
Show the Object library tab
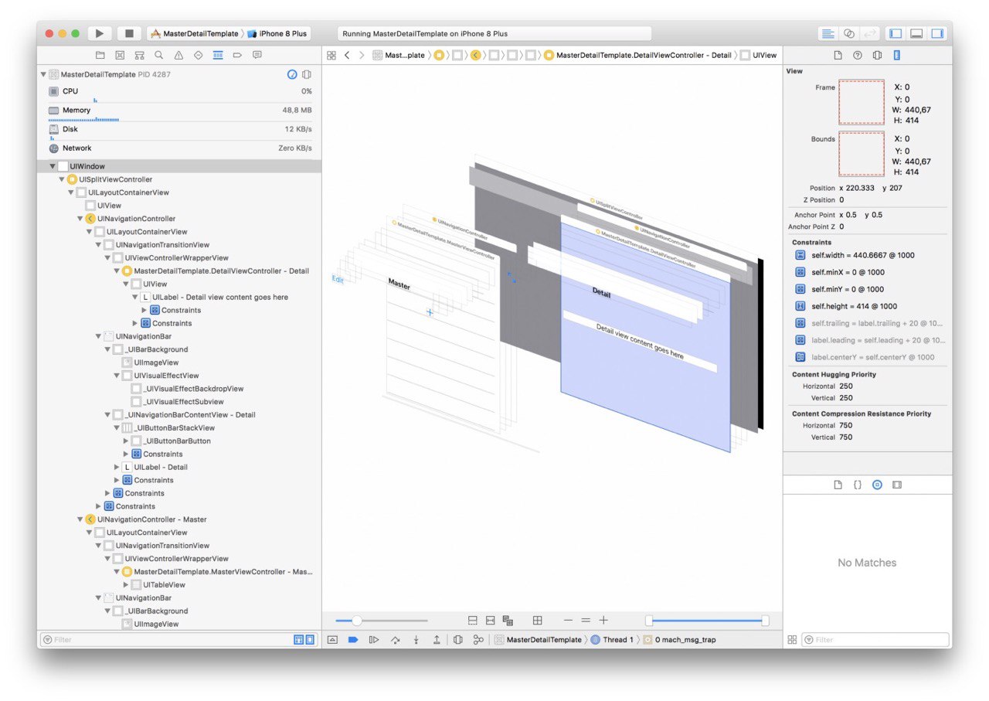tap(877, 485)
